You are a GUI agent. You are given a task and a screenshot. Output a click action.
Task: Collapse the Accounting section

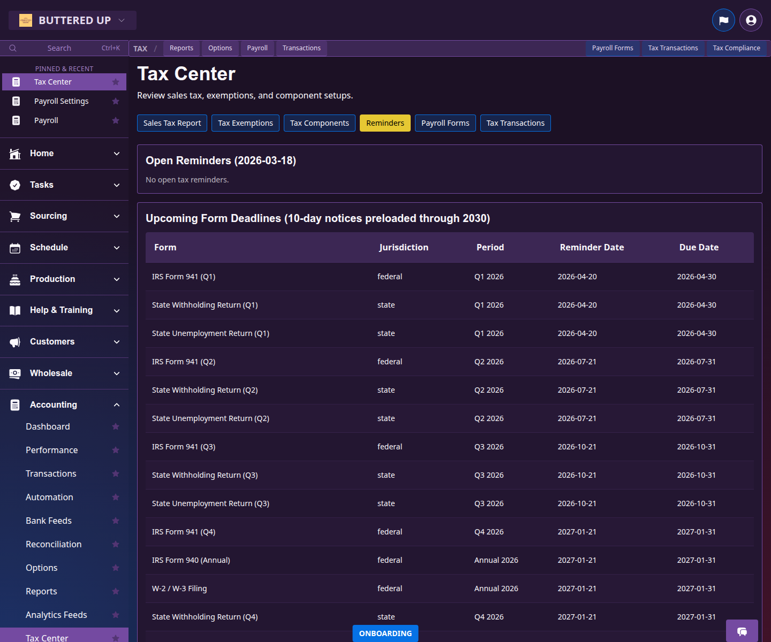[x=117, y=404]
